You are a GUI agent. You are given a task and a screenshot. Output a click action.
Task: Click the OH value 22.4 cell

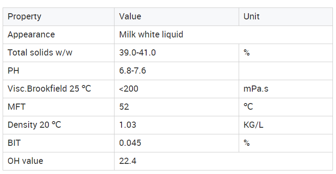pos(224,161)
